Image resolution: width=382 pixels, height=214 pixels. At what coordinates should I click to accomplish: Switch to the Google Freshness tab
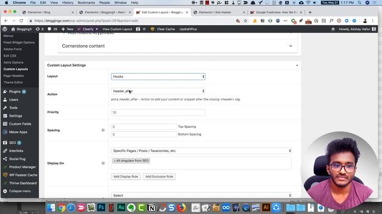click(276, 12)
